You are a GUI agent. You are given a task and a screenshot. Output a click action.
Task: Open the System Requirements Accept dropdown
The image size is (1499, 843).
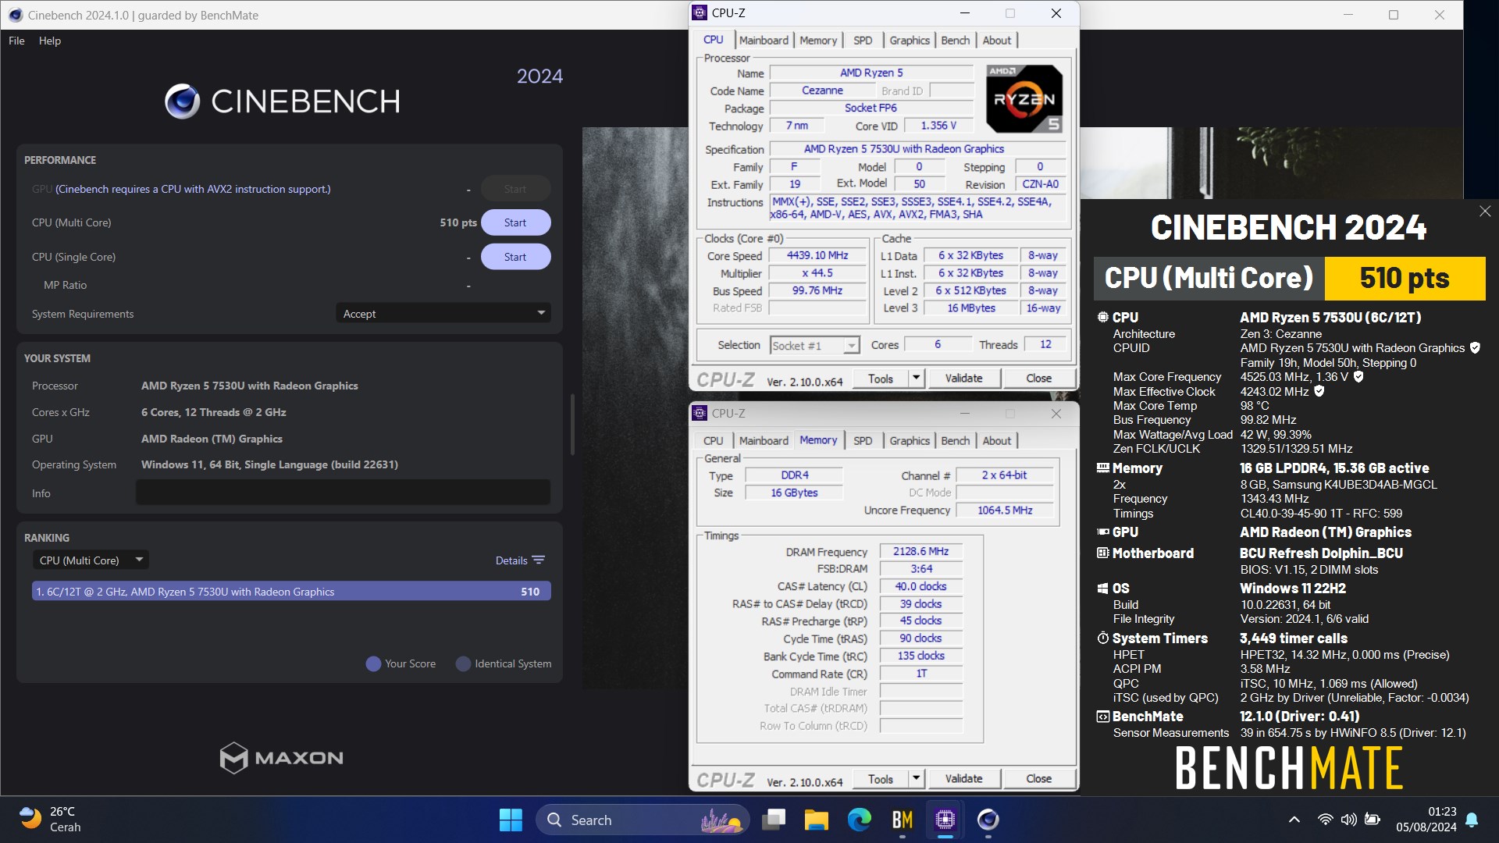[443, 314]
